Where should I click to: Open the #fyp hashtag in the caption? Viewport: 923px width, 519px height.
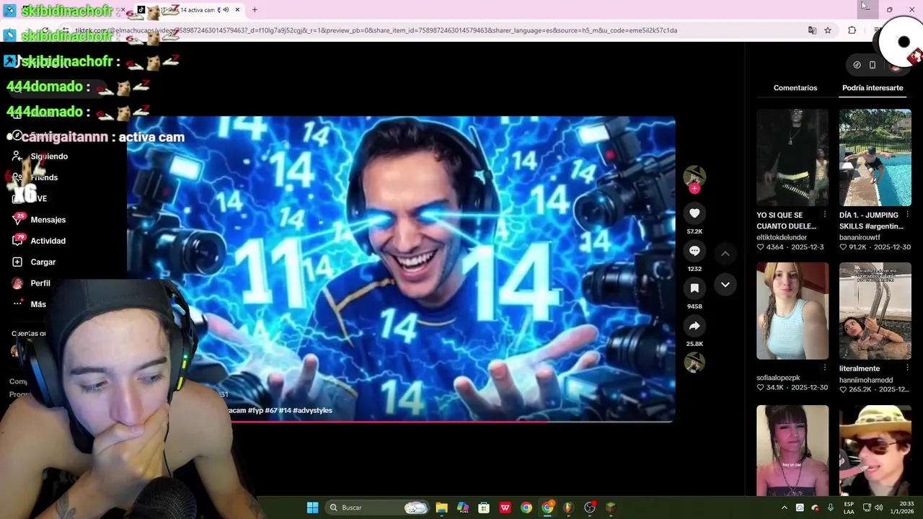pyautogui.click(x=255, y=410)
